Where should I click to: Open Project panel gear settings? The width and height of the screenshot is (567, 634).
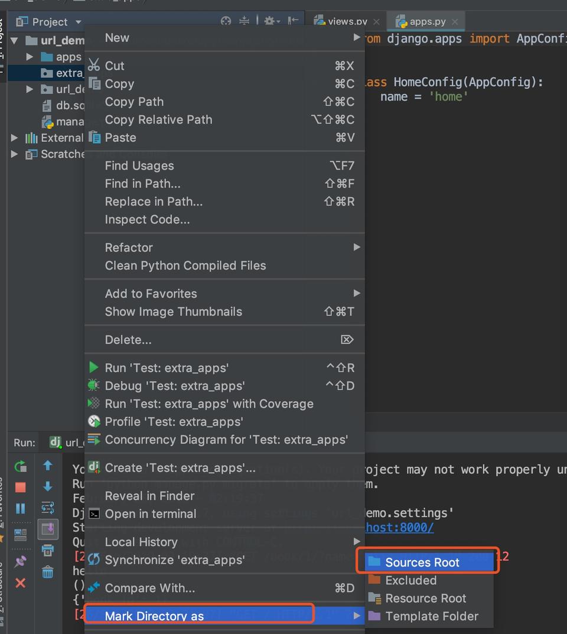pos(272,21)
